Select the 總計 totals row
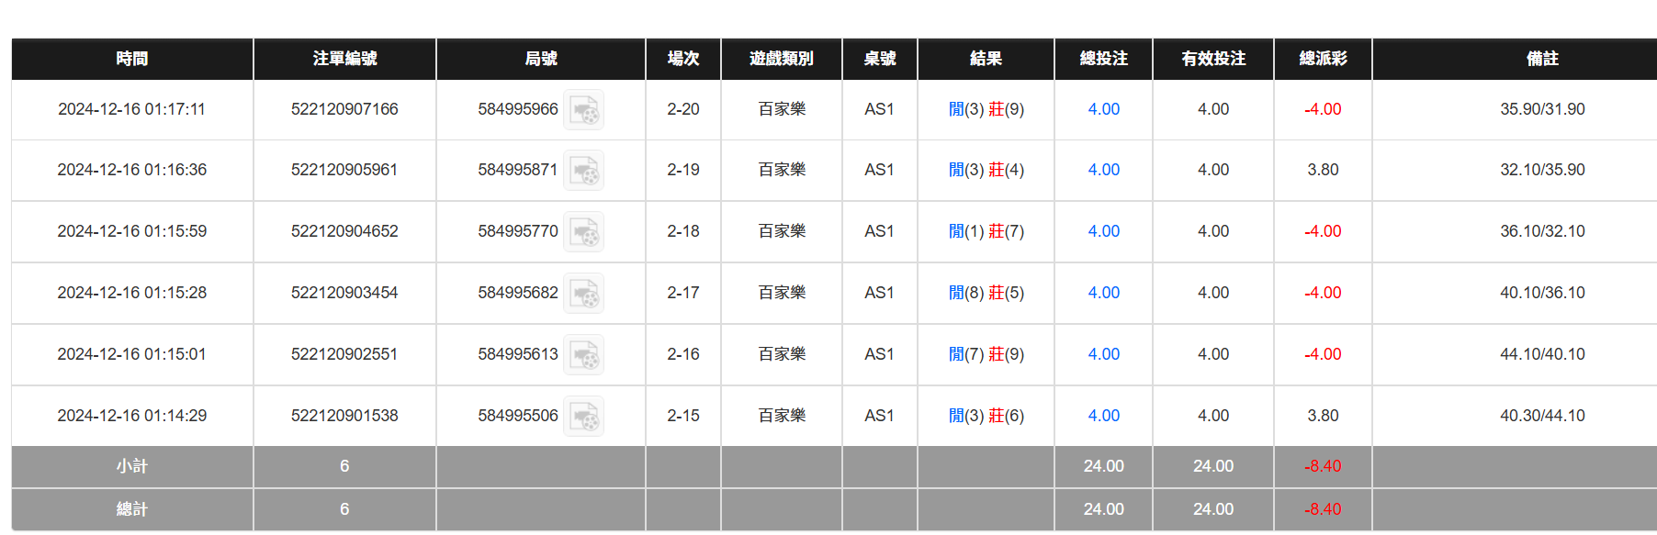The image size is (1657, 535). pos(132,509)
